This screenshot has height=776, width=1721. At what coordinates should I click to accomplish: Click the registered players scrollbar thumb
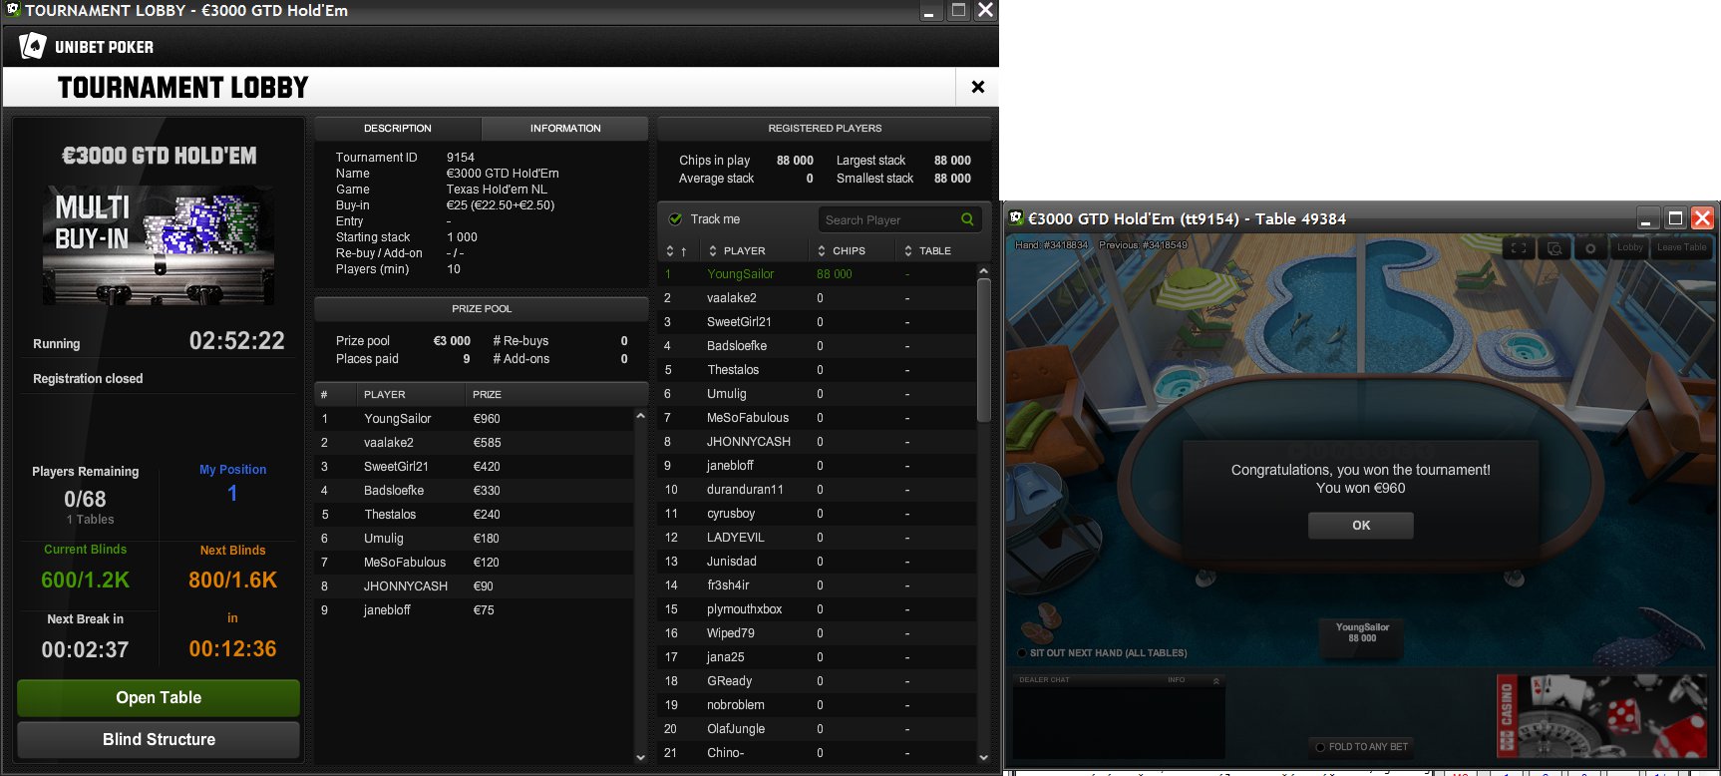click(x=984, y=350)
